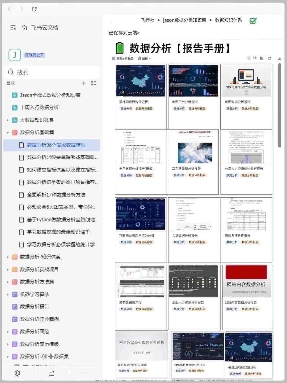
Task: Click the 搜索 magnifier icon
Action: pyautogui.click(x=11, y=72)
